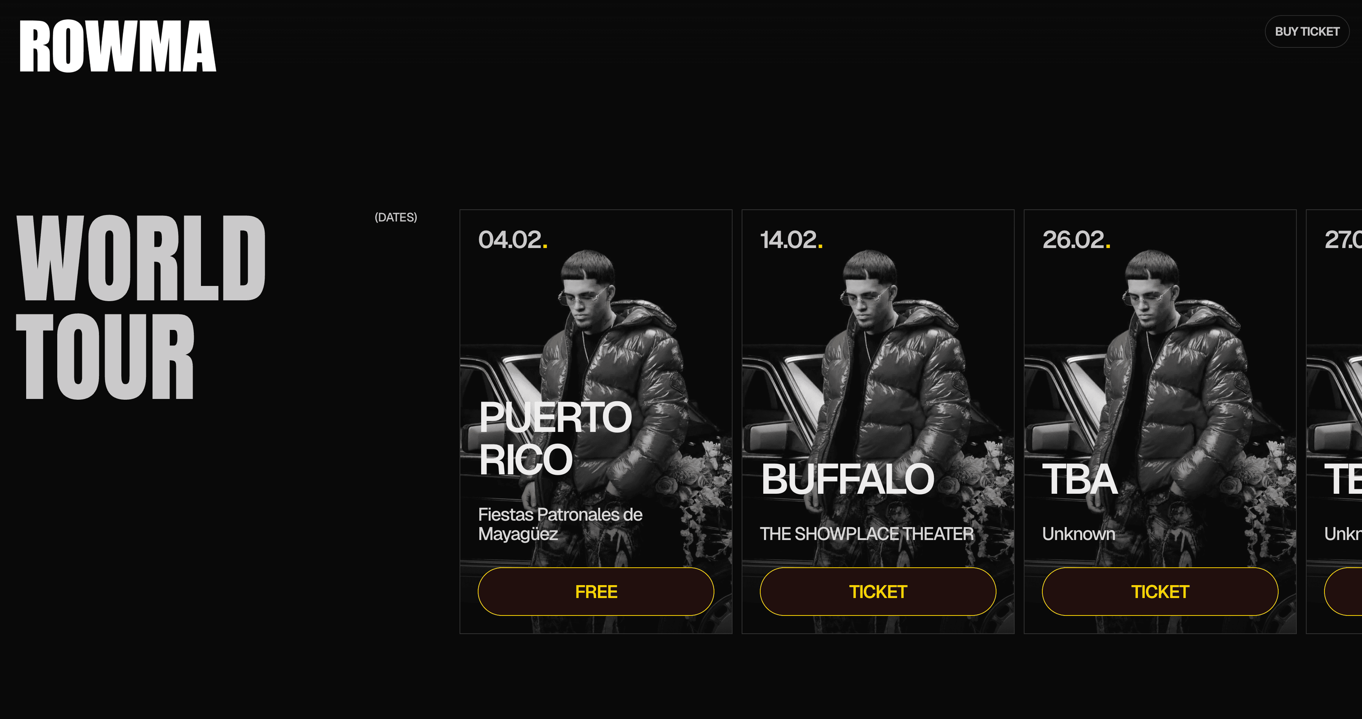Click the 04.02. date label
The width and height of the screenshot is (1362, 719).
click(513, 240)
